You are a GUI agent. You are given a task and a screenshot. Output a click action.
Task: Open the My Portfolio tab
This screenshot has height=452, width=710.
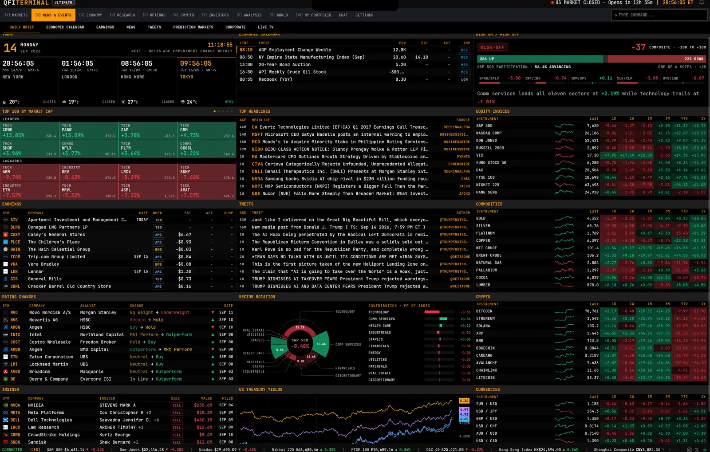coord(314,15)
